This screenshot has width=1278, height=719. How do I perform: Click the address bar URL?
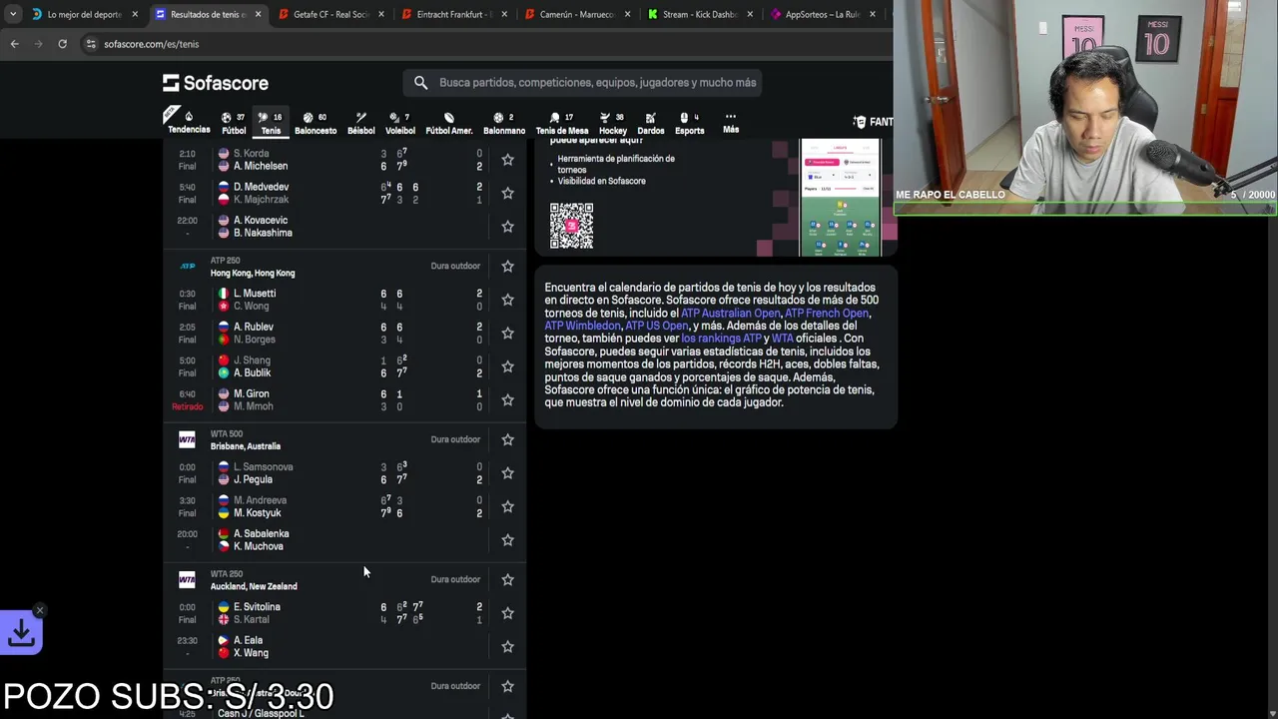(x=152, y=44)
